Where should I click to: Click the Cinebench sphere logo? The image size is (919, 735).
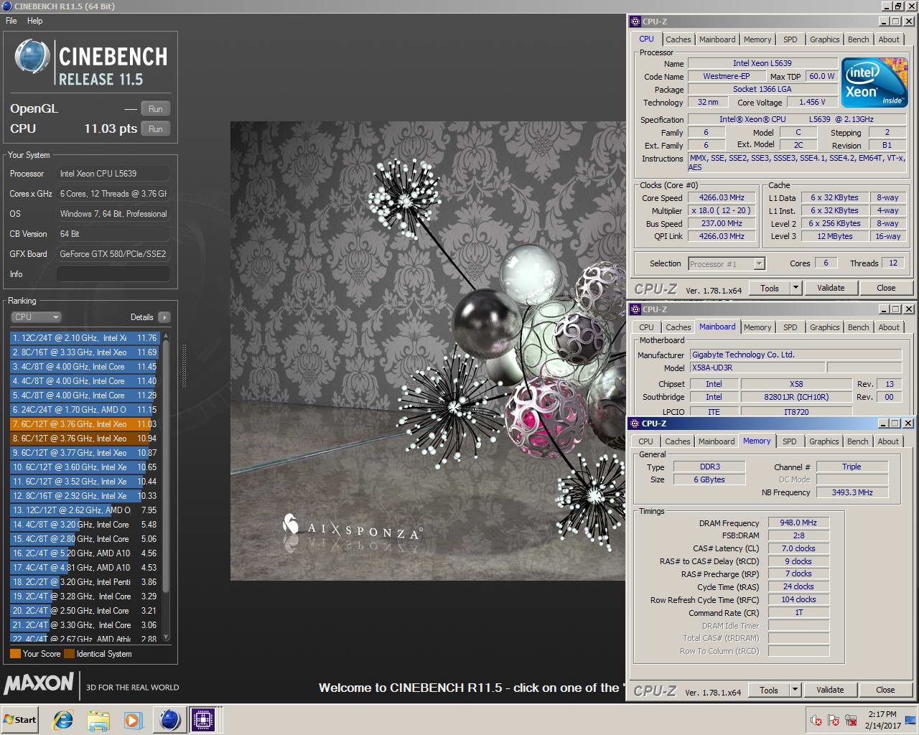coord(32,57)
